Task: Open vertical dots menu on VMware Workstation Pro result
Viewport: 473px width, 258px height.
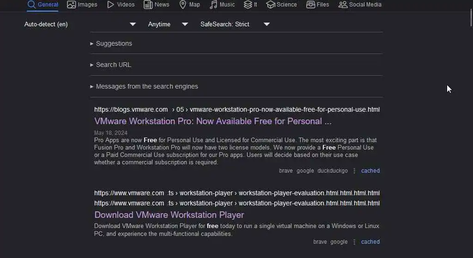Action: tap(354, 171)
